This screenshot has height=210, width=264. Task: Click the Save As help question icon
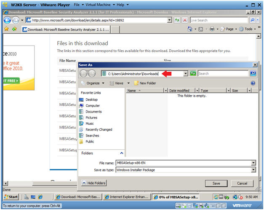click(x=253, y=83)
